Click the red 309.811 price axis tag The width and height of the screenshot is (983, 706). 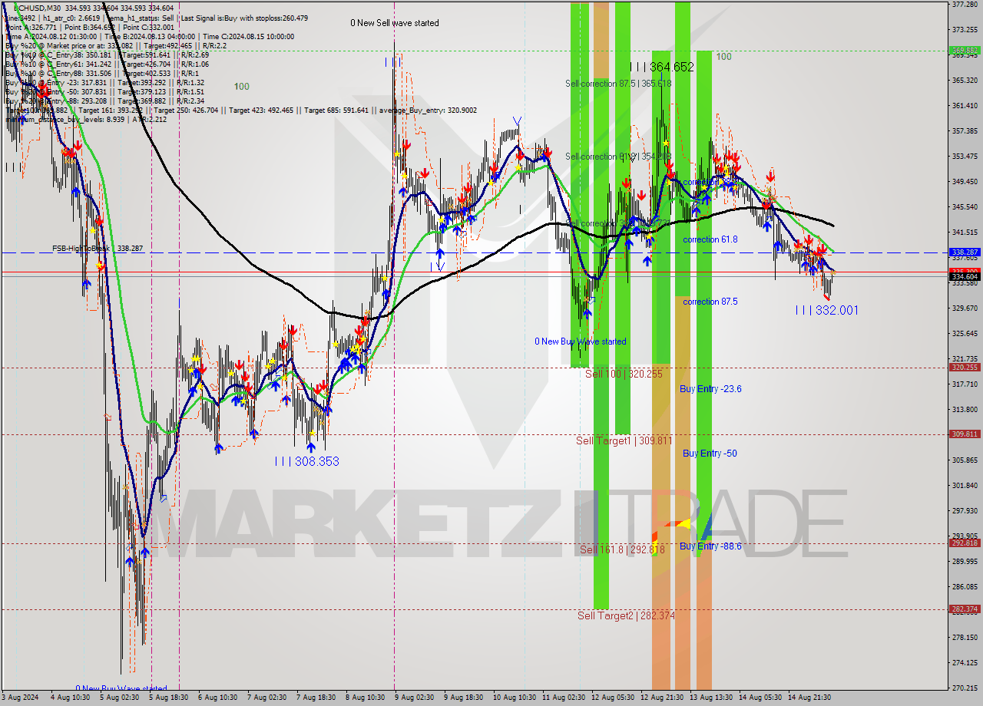coord(965,434)
